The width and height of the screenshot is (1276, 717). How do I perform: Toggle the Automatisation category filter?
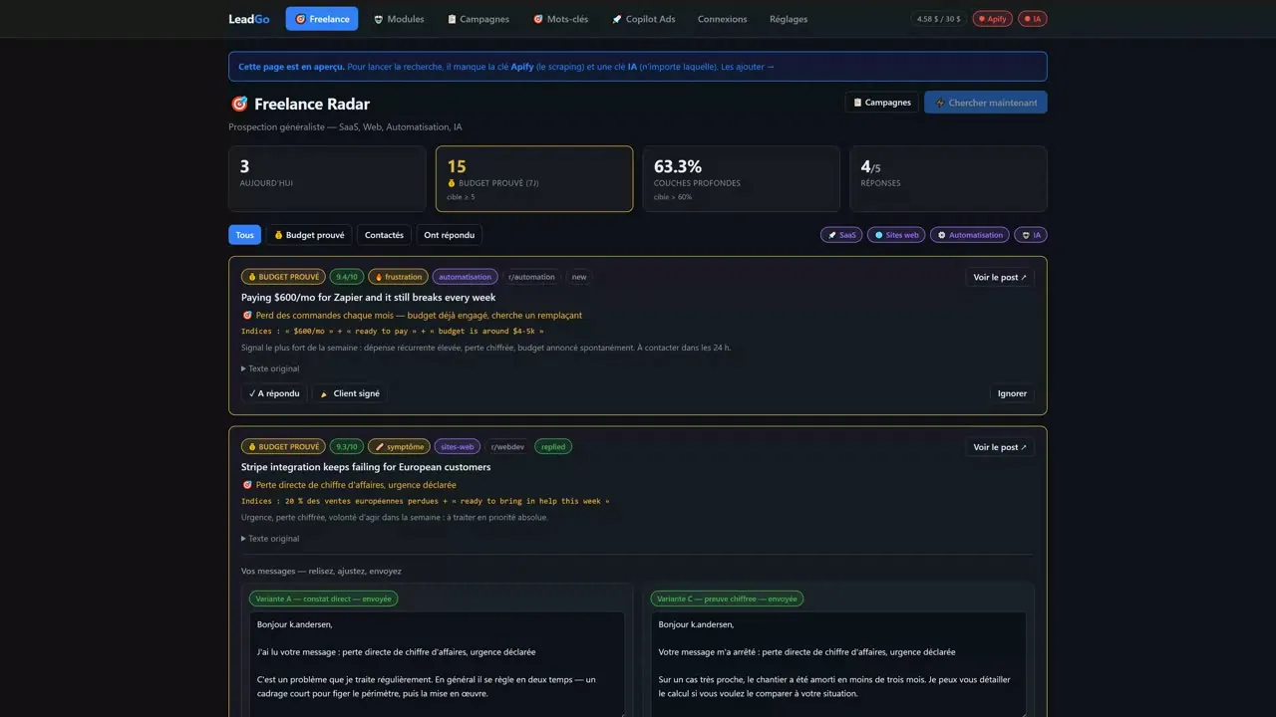[x=970, y=235]
